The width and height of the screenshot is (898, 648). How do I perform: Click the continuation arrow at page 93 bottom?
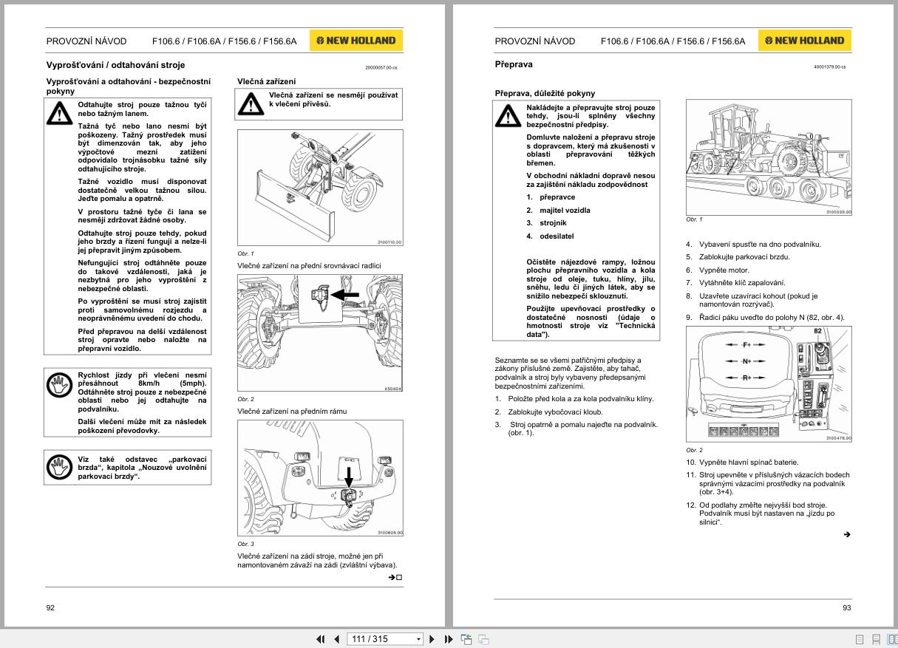(847, 535)
